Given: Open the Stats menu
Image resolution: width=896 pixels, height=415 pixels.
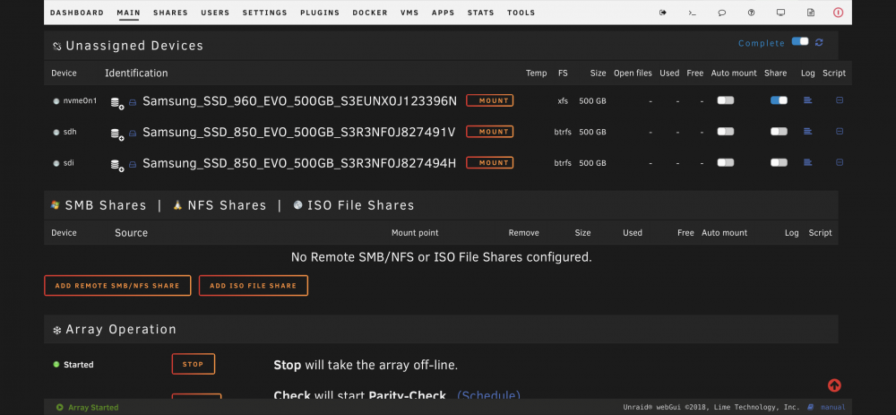Looking at the screenshot, I should [480, 13].
